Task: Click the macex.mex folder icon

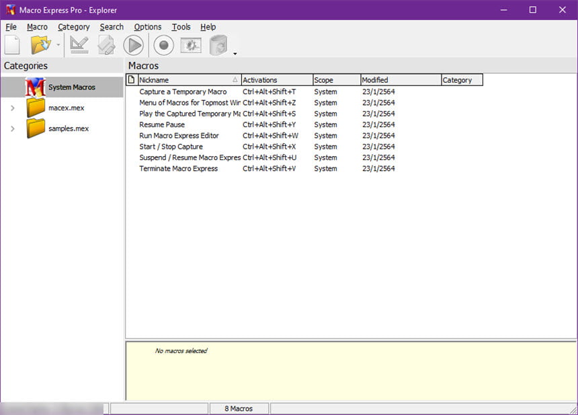Action: click(x=36, y=108)
